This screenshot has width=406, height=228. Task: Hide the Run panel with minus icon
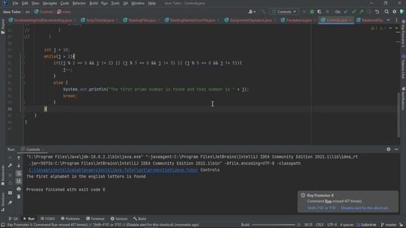(x=396, y=149)
